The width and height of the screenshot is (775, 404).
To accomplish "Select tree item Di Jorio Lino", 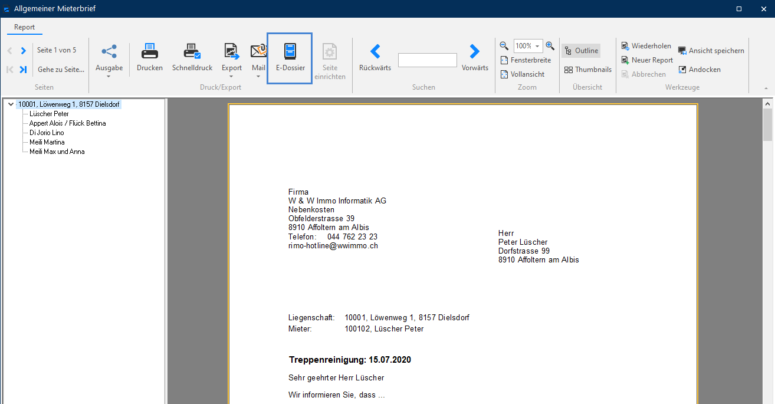I will [x=47, y=133].
